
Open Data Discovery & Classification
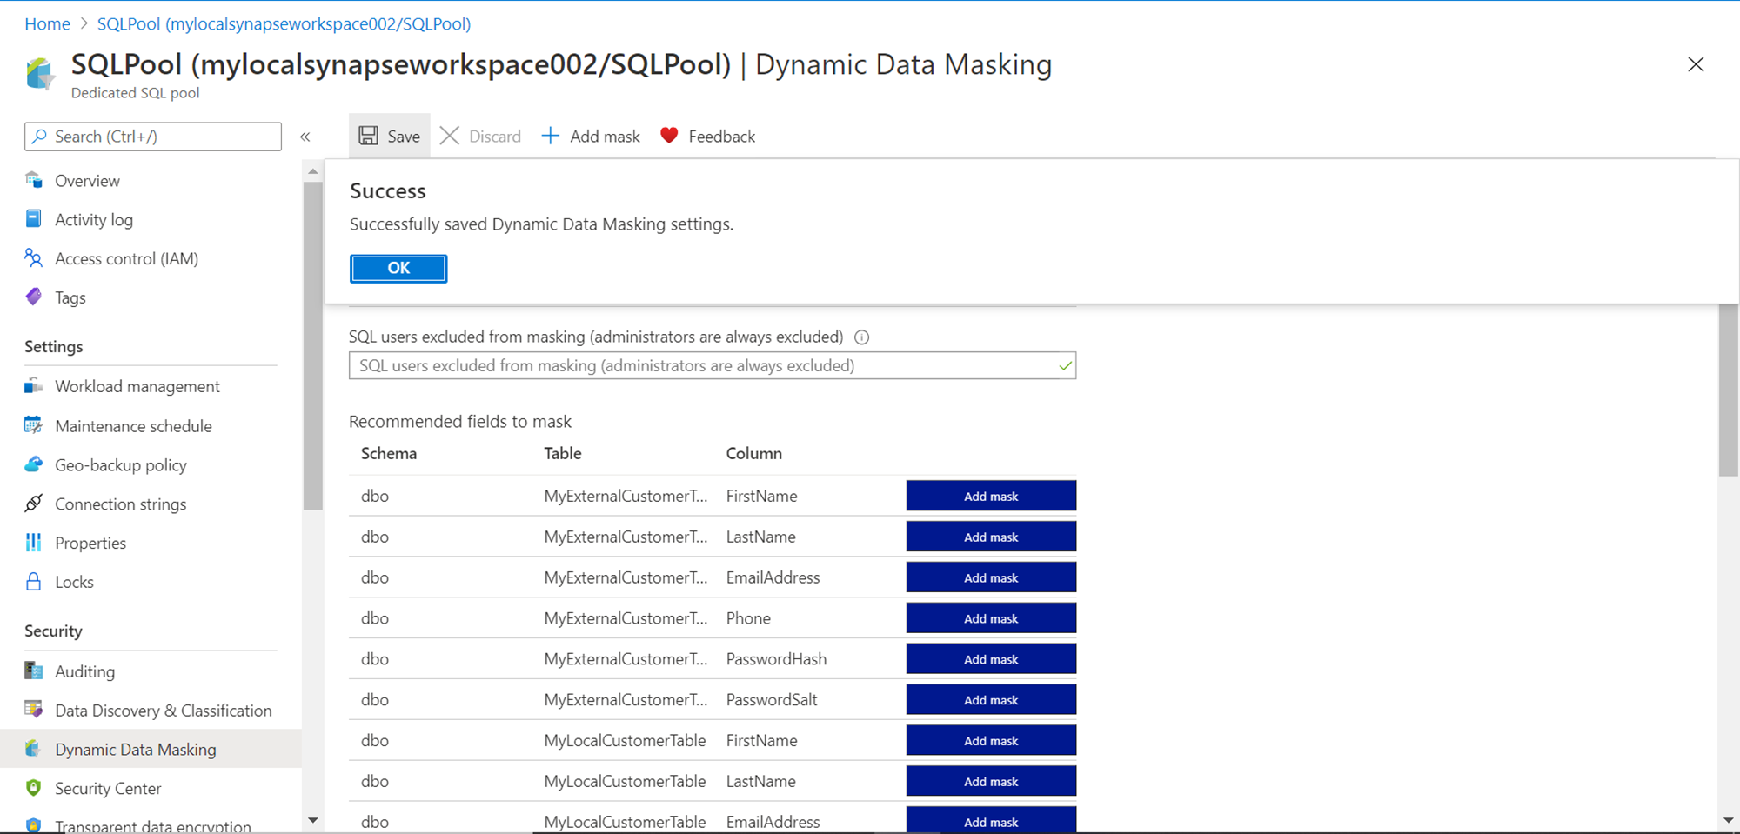click(163, 711)
